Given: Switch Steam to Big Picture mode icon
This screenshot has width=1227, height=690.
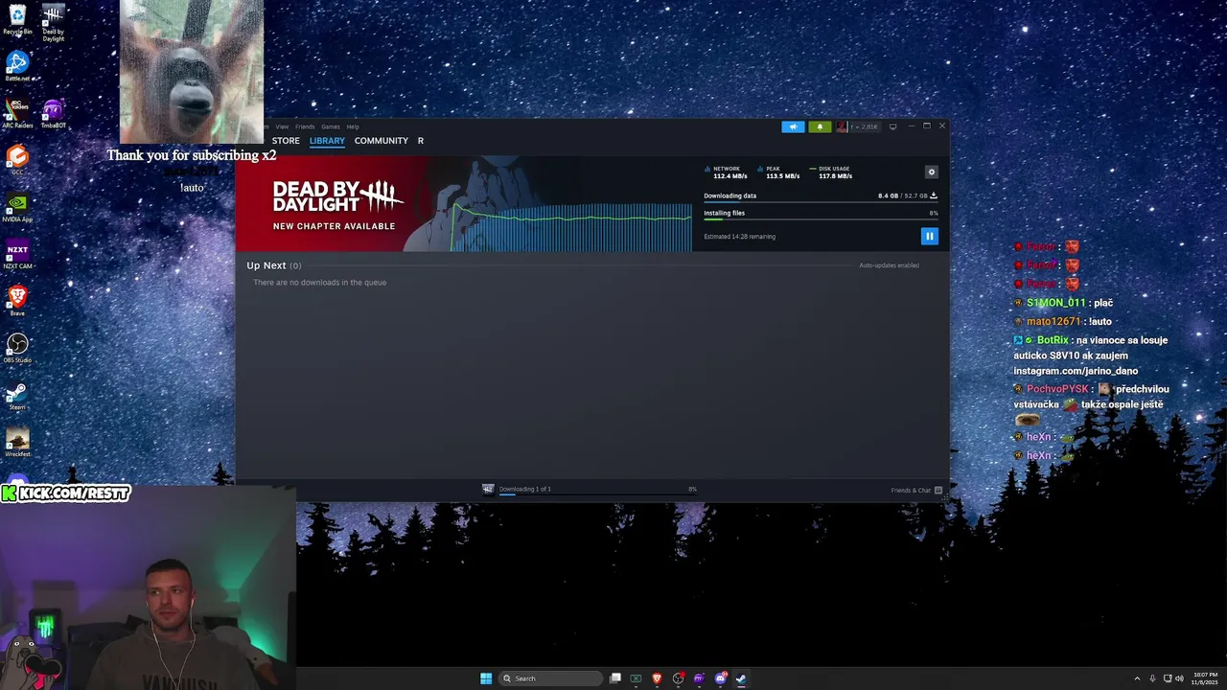Looking at the screenshot, I should pos(892,126).
